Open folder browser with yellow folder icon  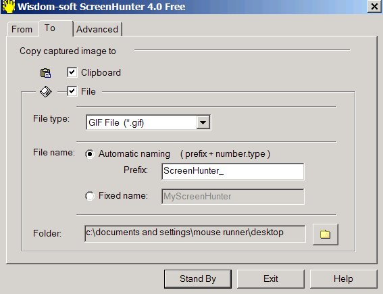(326, 234)
